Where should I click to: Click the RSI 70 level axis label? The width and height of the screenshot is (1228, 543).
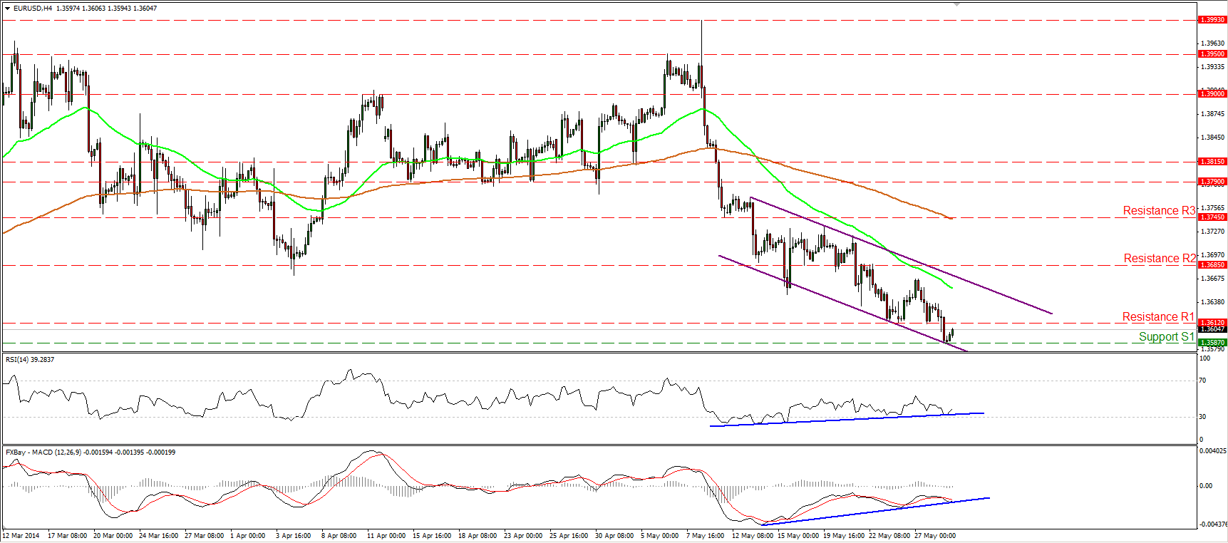[x=1203, y=381]
